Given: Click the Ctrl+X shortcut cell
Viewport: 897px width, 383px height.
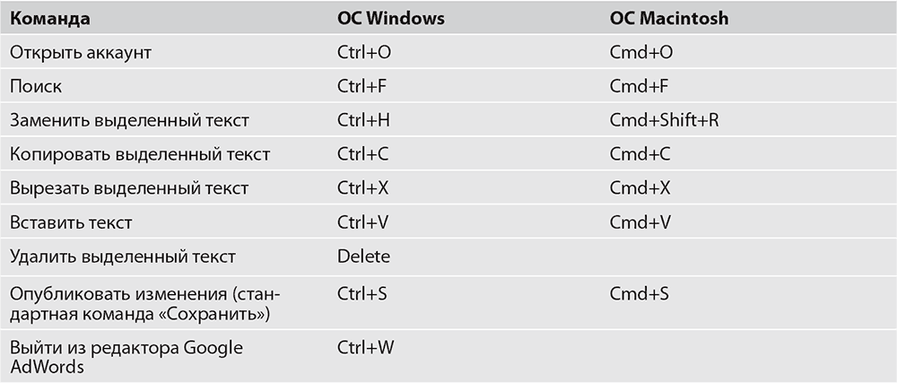Looking at the screenshot, I should tap(362, 189).
